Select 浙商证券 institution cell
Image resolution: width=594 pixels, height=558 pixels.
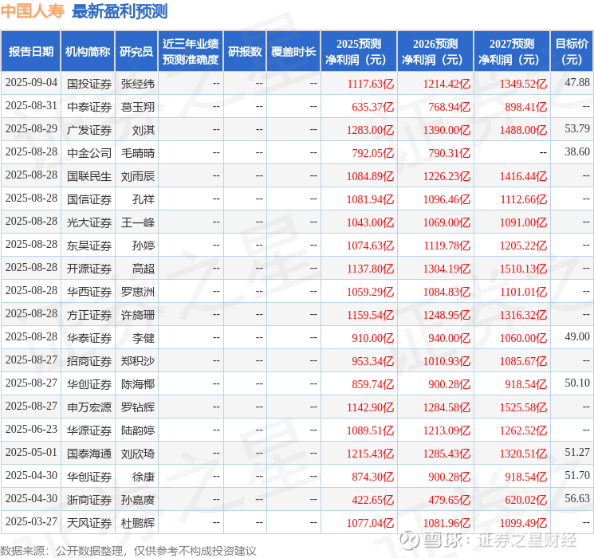(89, 500)
